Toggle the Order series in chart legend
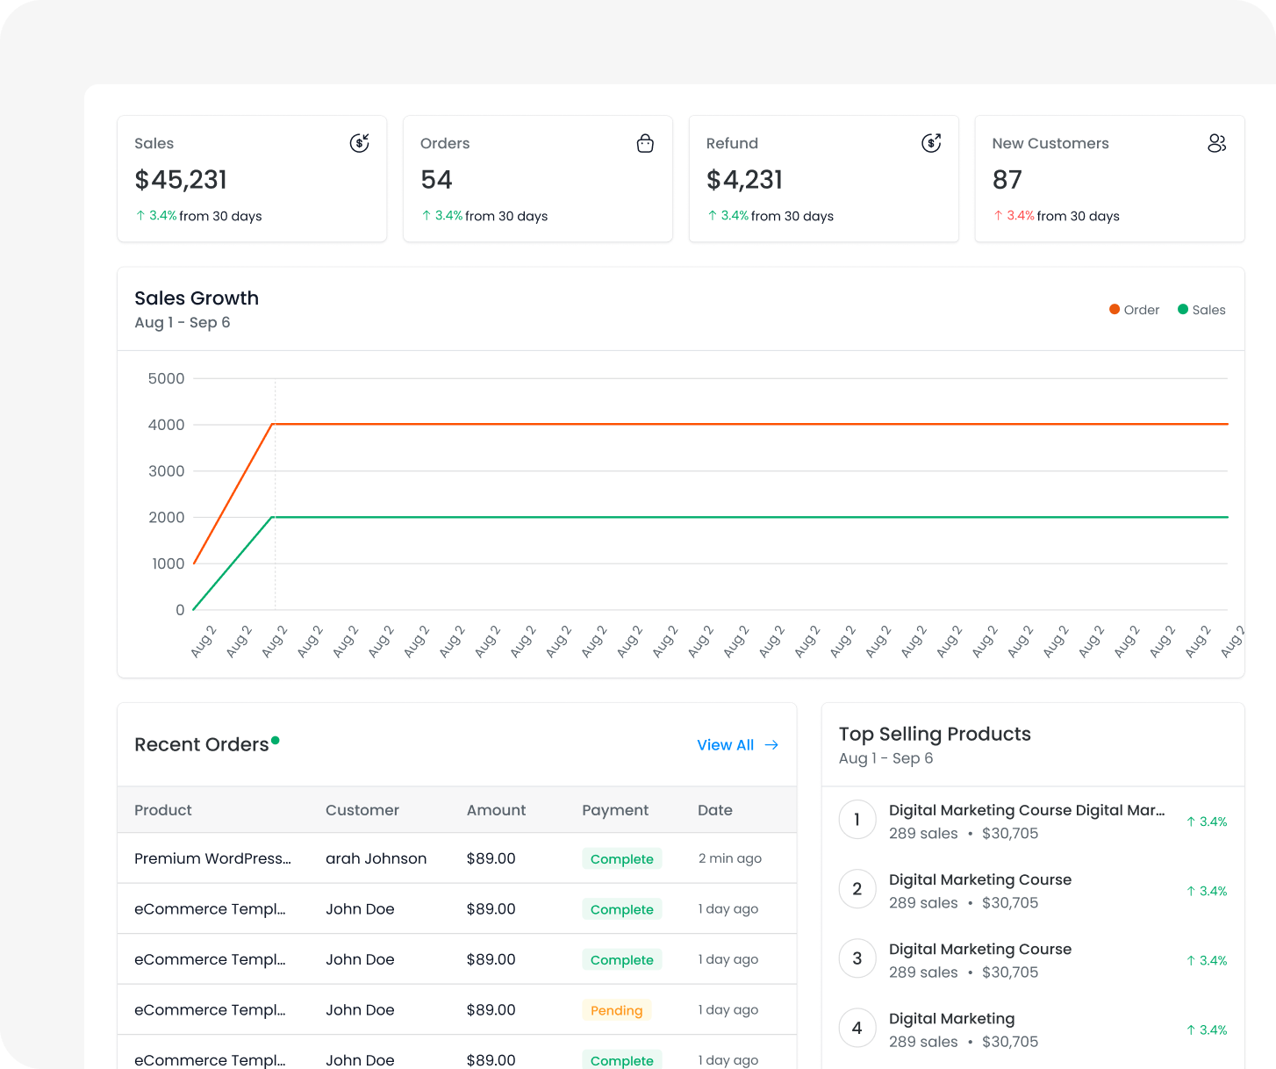The height and width of the screenshot is (1069, 1276). pos(1134,310)
